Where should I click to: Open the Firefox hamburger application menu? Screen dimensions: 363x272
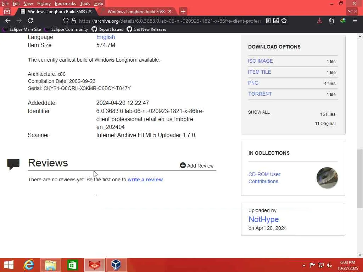coord(355,21)
